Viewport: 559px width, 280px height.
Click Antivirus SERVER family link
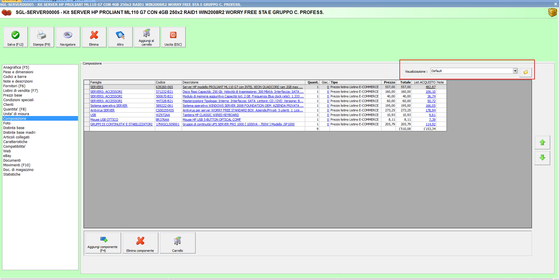[x=102, y=110]
